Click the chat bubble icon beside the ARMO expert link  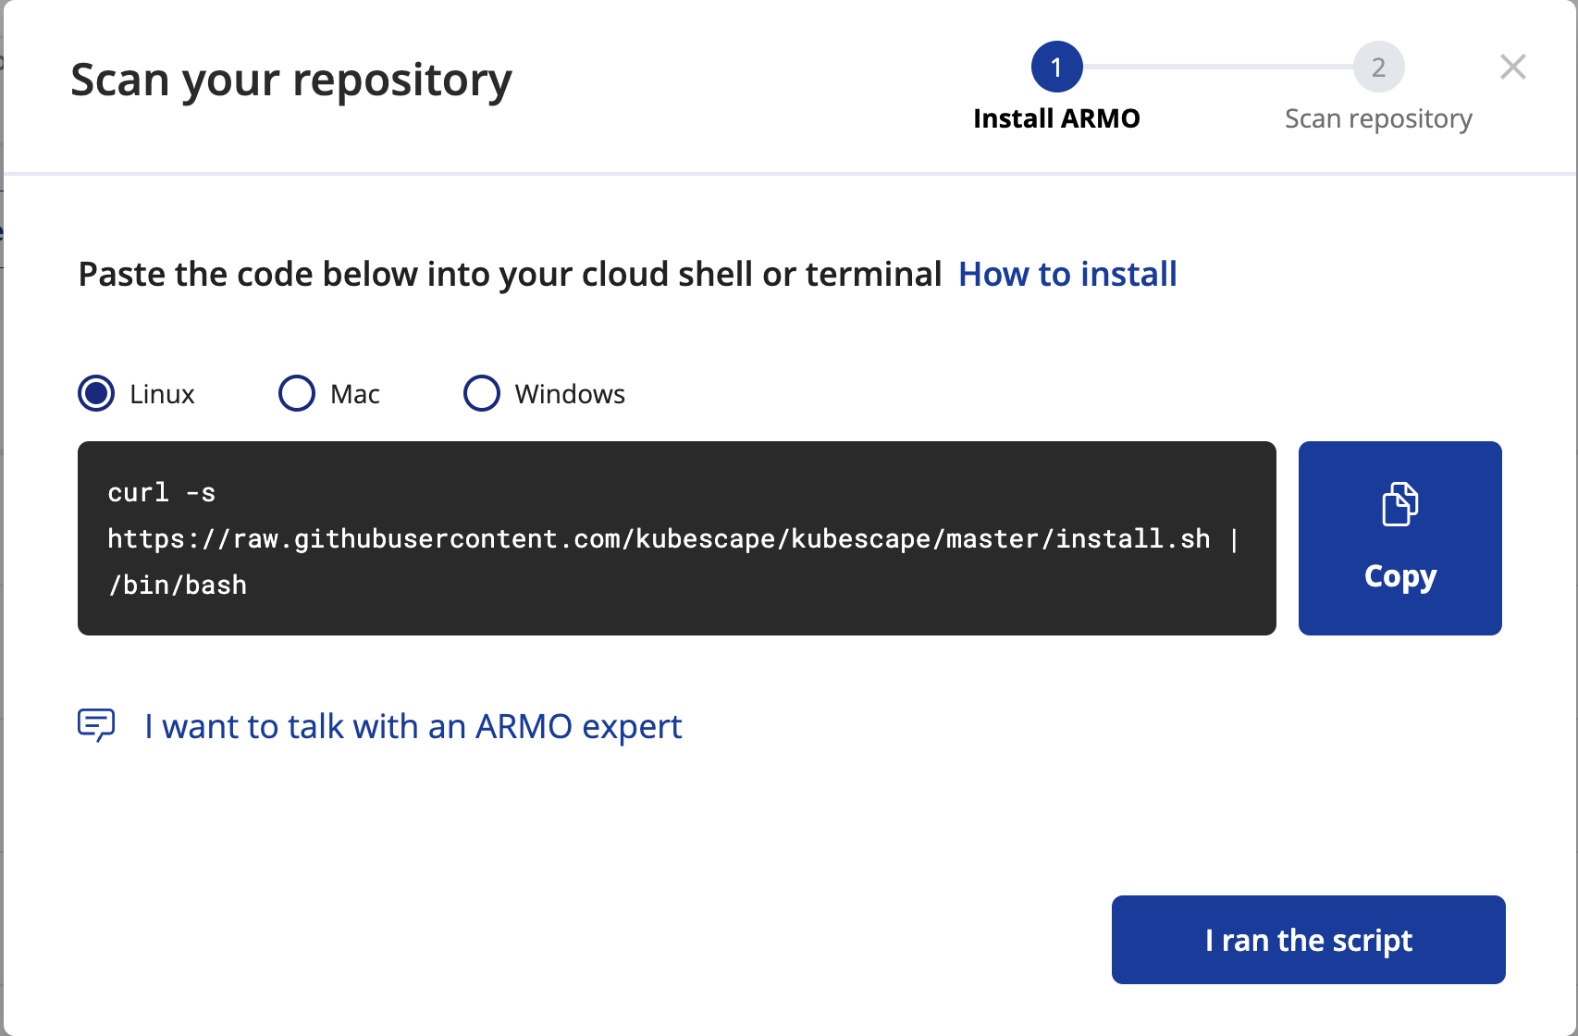(x=96, y=725)
